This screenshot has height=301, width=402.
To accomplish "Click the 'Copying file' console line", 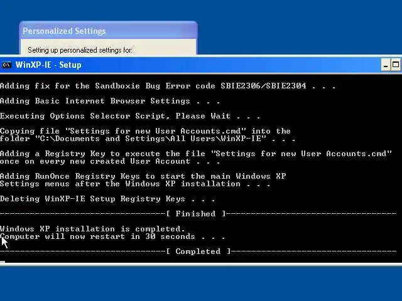I will point(145,131).
